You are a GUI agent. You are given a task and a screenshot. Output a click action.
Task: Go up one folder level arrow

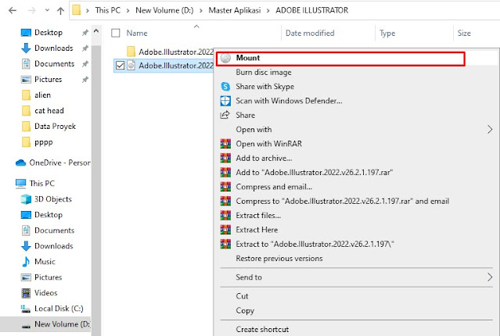coord(60,10)
